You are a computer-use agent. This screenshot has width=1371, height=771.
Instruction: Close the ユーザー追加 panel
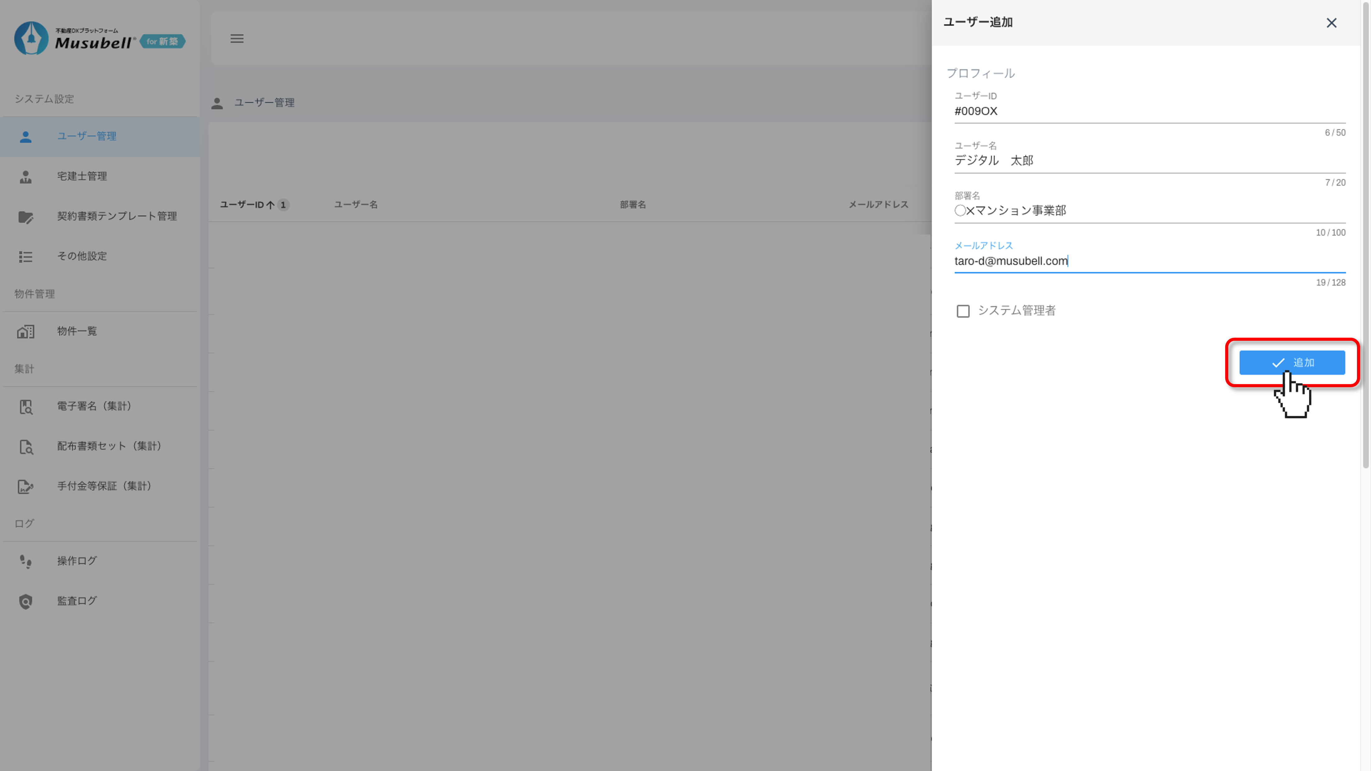coord(1331,23)
